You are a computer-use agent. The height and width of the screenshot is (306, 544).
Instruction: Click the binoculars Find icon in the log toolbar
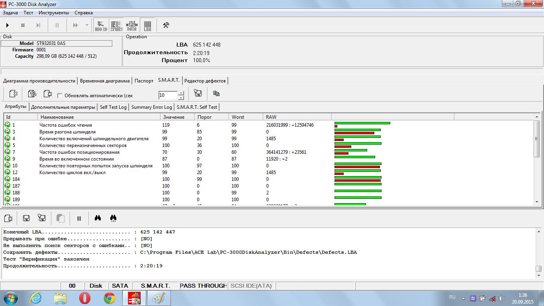[x=97, y=218]
